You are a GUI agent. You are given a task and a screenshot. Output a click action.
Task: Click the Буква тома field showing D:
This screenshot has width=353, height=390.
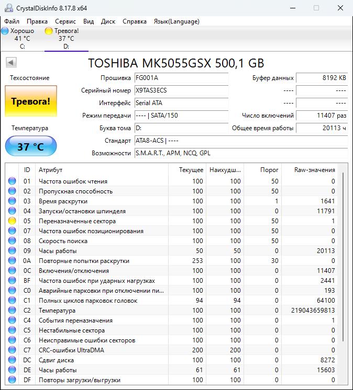coord(181,128)
